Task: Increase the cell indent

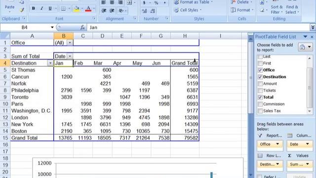Action: tap(112, 10)
